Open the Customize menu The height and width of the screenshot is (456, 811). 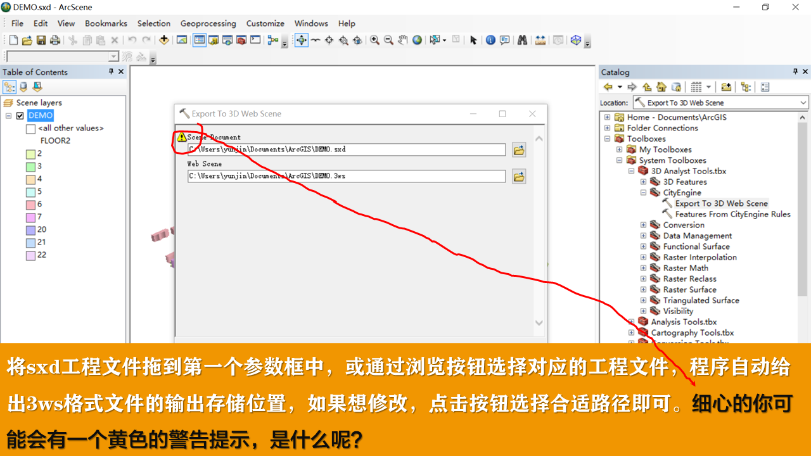point(265,23)
